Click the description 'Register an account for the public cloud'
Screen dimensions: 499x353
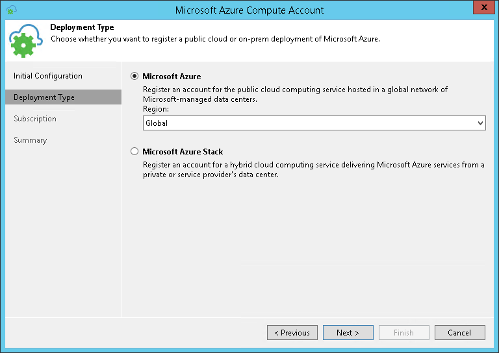(x=295, y=94)
